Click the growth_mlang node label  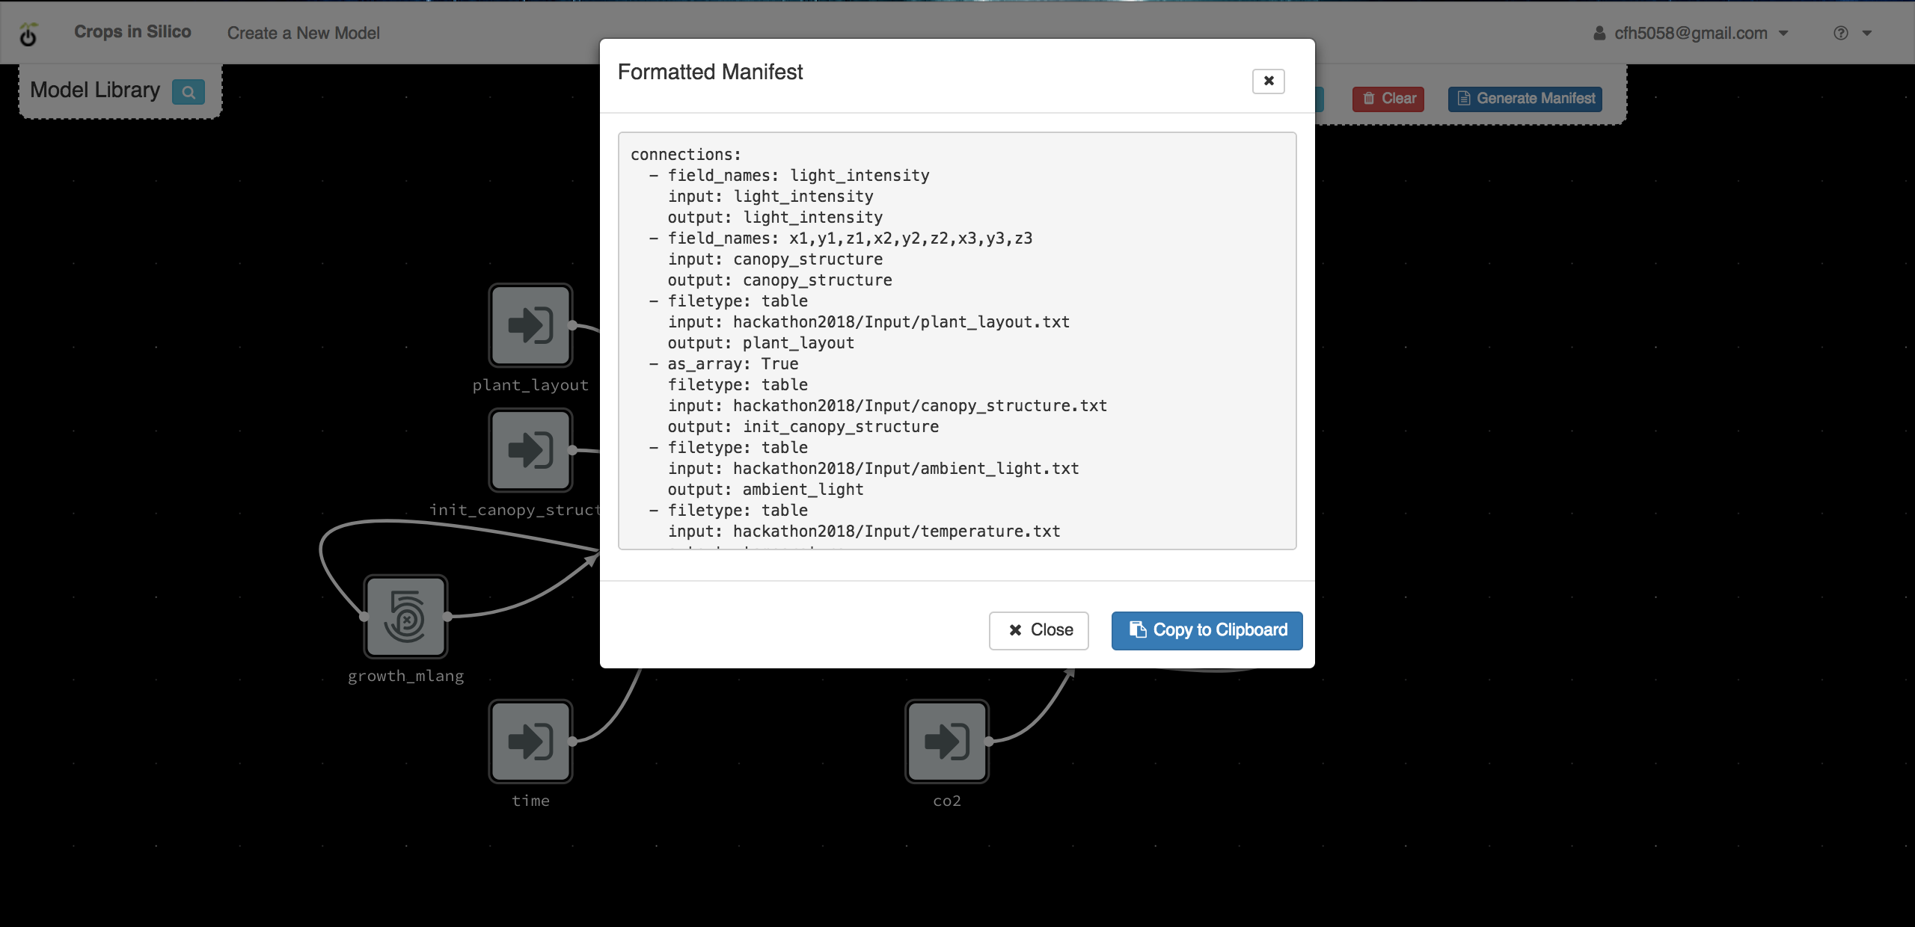406,676
